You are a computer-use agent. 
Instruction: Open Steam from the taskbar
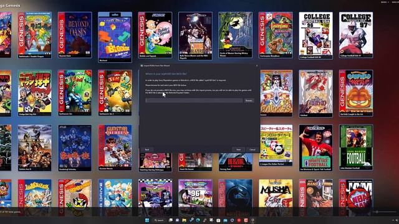[191, 220]
